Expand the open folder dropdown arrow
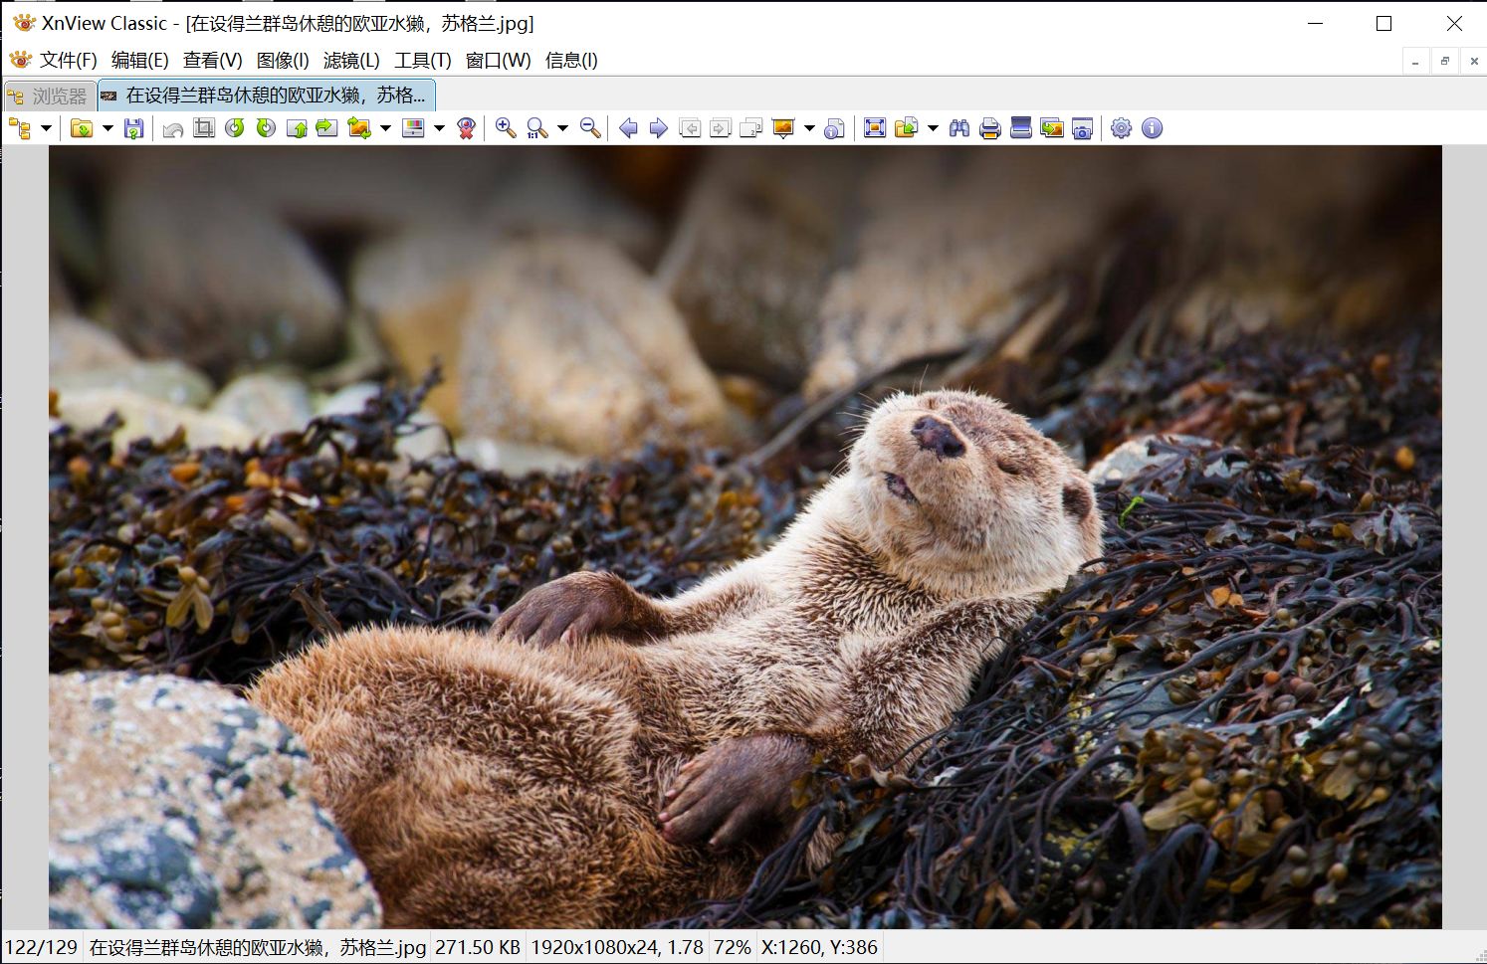 point(107,128)
